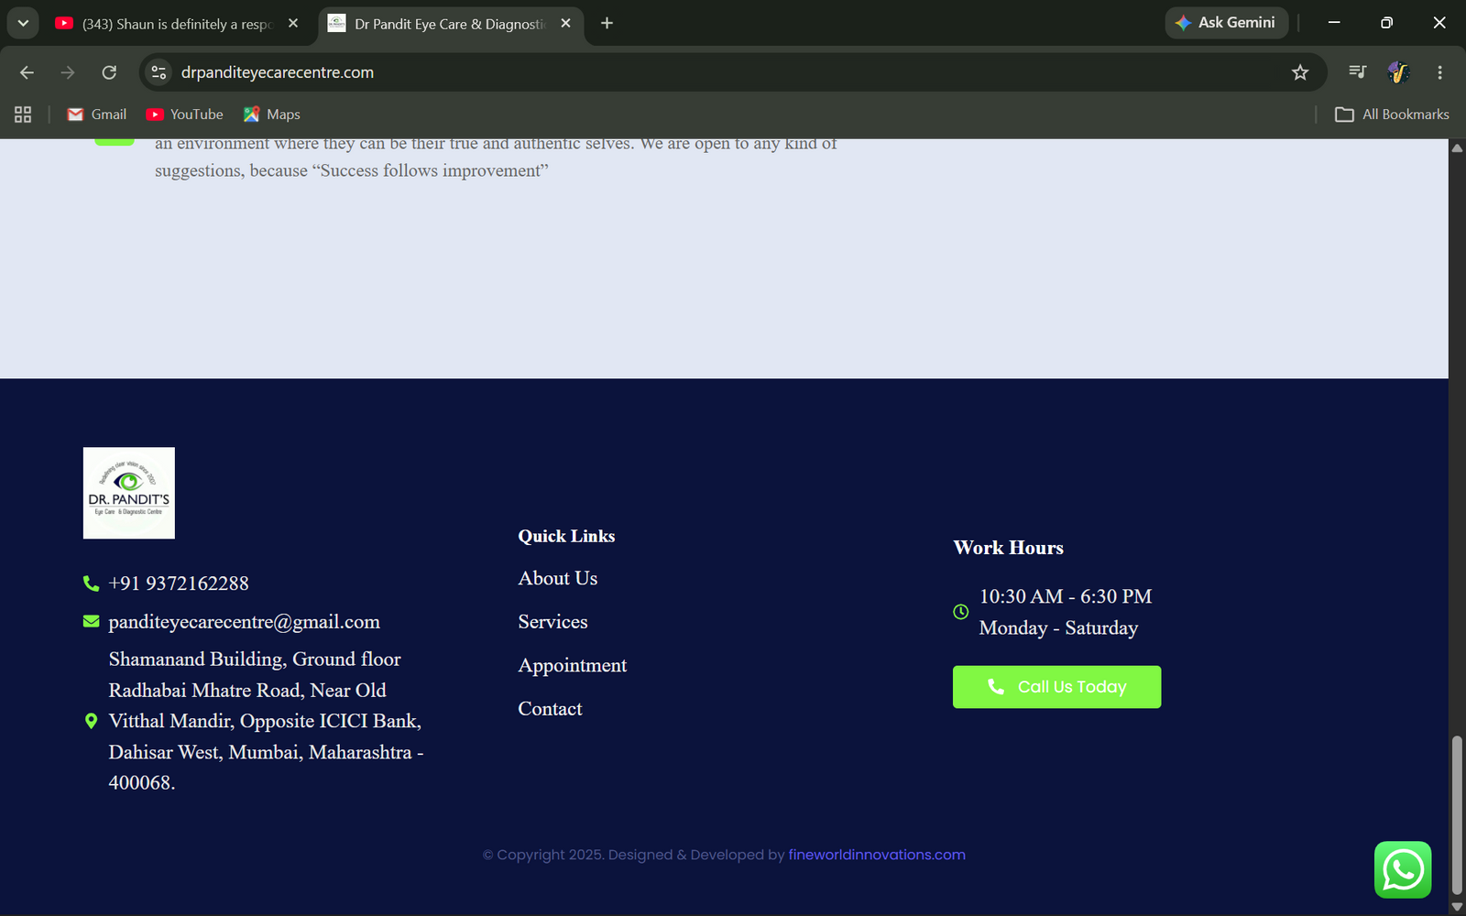
Task: Open the Chrome profile avatar
Action: click(x=1398, y=71)
